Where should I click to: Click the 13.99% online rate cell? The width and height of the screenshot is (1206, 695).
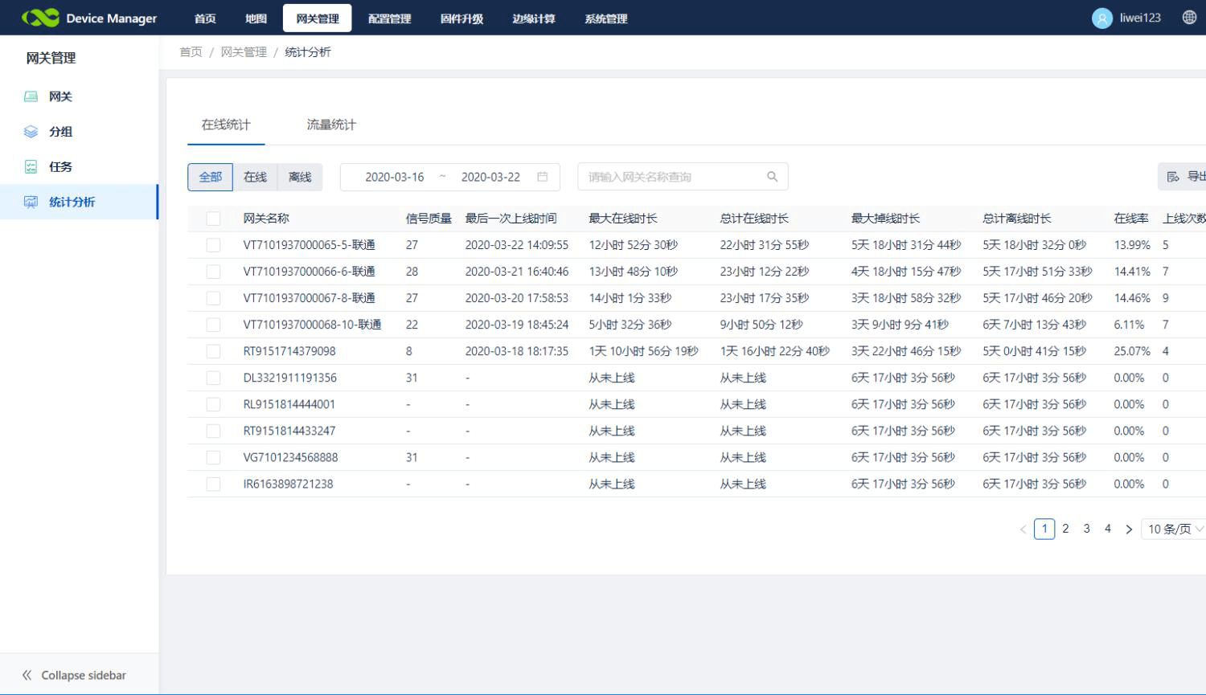1132,245
